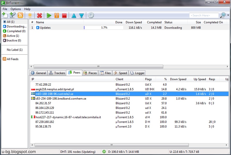Switch to the Trackers tab

57,73
